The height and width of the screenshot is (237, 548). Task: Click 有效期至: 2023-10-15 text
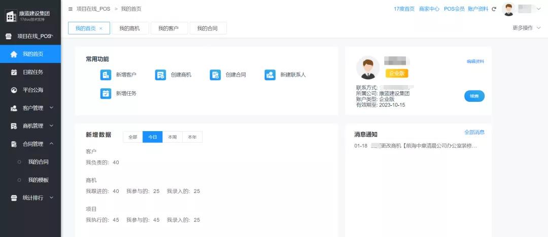pyautogui.click(x=381, y=105)
